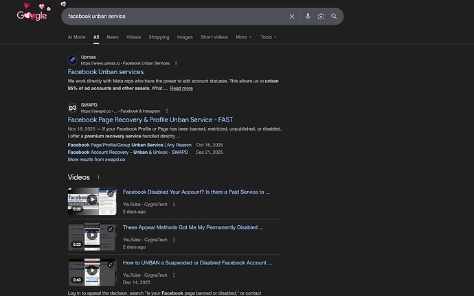Open 'Facebook Page Recovery & Profile Unban Service' result
This screenshot has width=474, height=296.
coord(150,119)
